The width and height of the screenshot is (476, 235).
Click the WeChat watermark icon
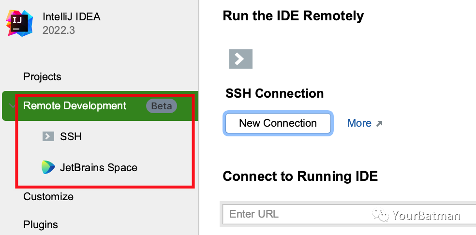383,215
